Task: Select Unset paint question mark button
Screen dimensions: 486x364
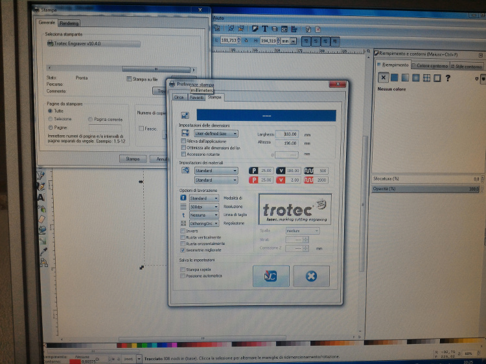Action: pyautogui.click(x=448, y=78)
